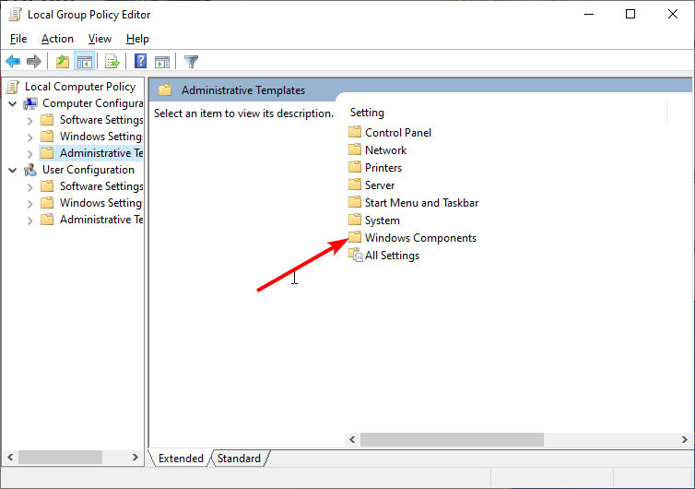The width and height of the screenshot is (695, 489).
Task: Collapse the Computer Configuration node
Action: (12, 104)
